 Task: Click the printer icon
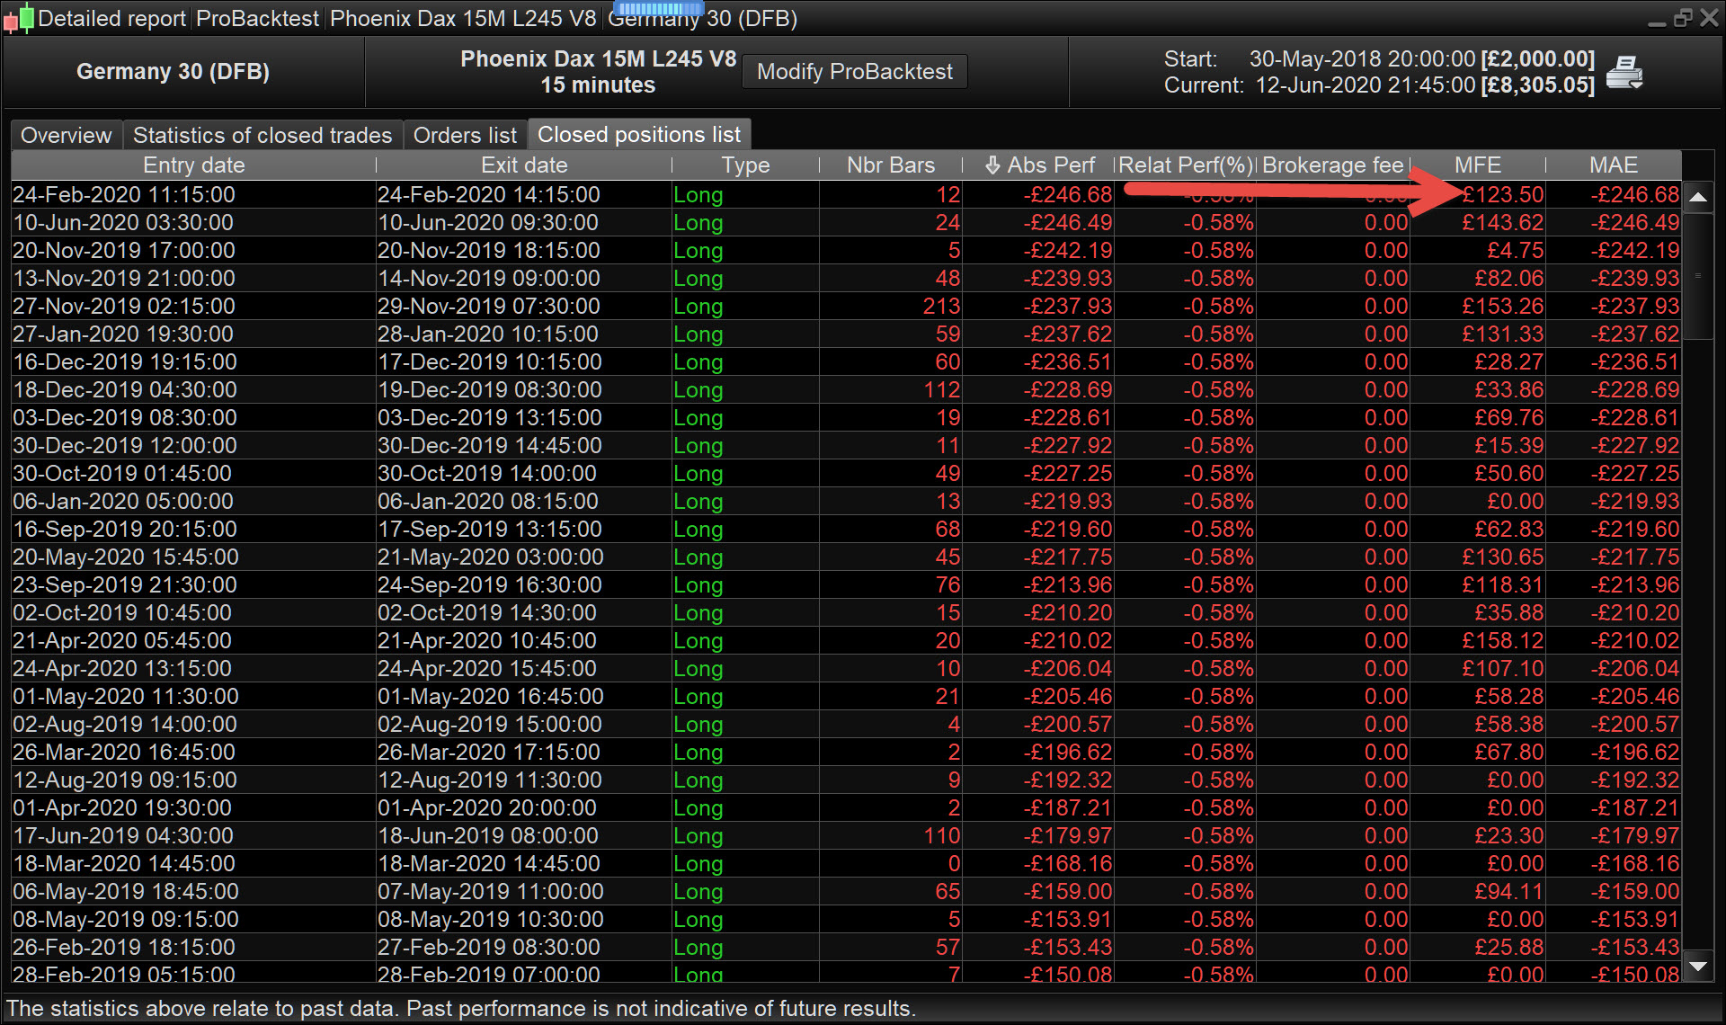point(1624,72)
